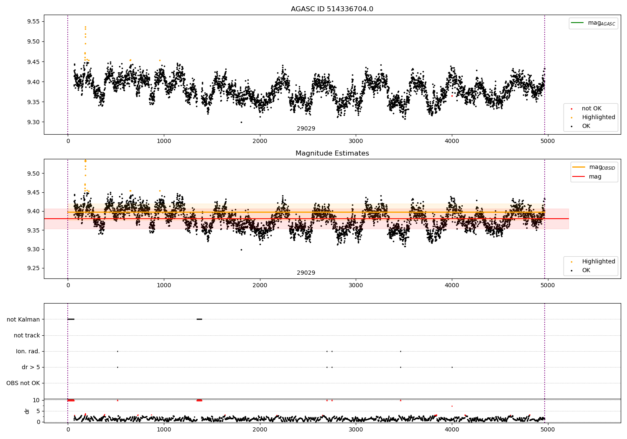The image size is (627, 439).
Task: Click the 4000 x-axis tick in Magnitude Estimates plot
Action: tap(452, 286)
